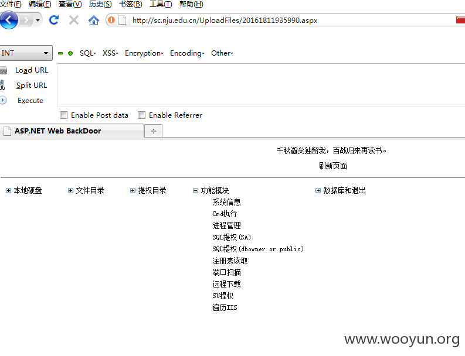Screen dimensions: 465x356
Task: Enable the Referrer checkbox
Action: [141, 115]
